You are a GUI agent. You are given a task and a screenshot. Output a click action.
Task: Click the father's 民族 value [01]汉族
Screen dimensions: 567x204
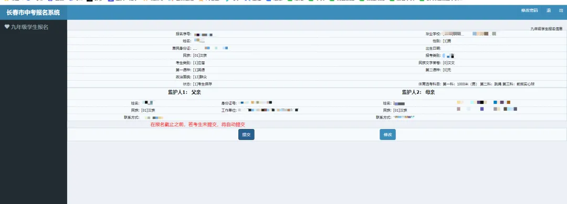[148, 110]
